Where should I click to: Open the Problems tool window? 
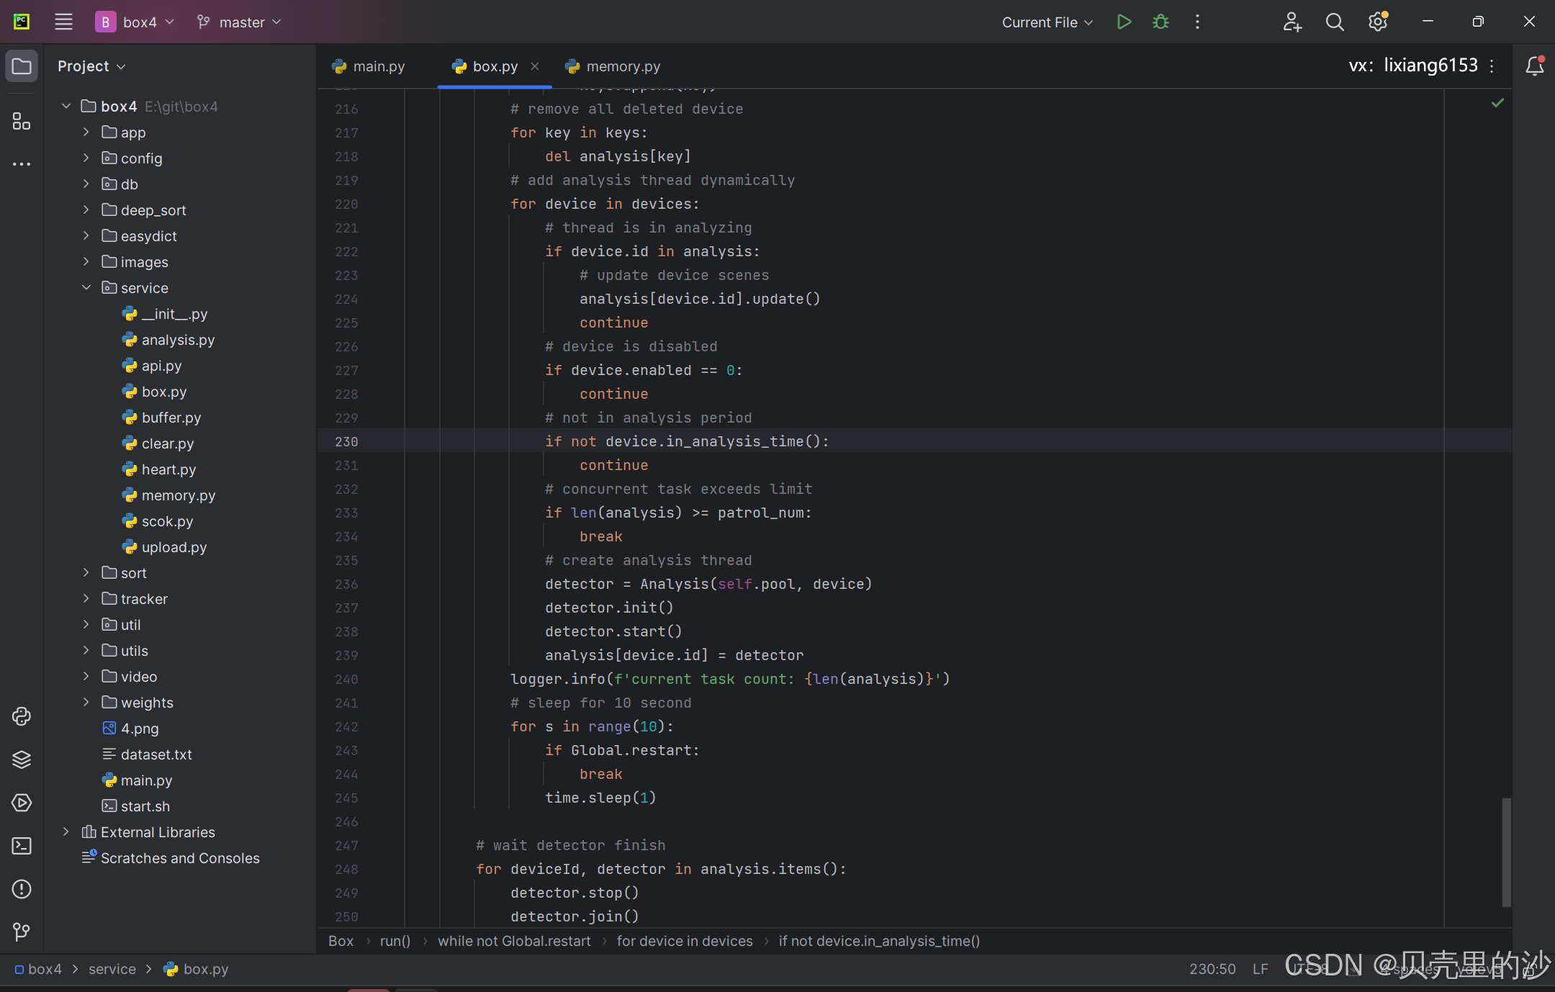(x=22, y=889)
